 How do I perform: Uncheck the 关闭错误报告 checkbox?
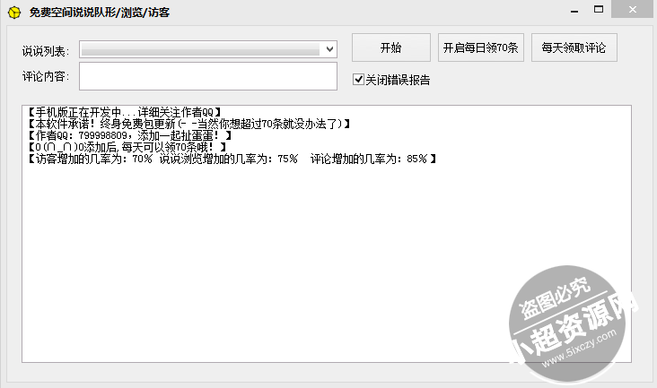[x=358, y=80]
